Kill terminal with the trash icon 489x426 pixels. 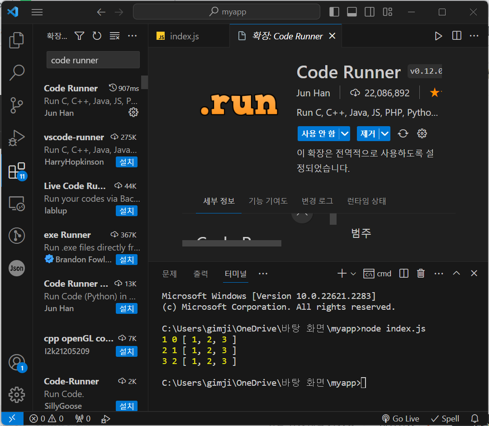[x=421, y=273]
